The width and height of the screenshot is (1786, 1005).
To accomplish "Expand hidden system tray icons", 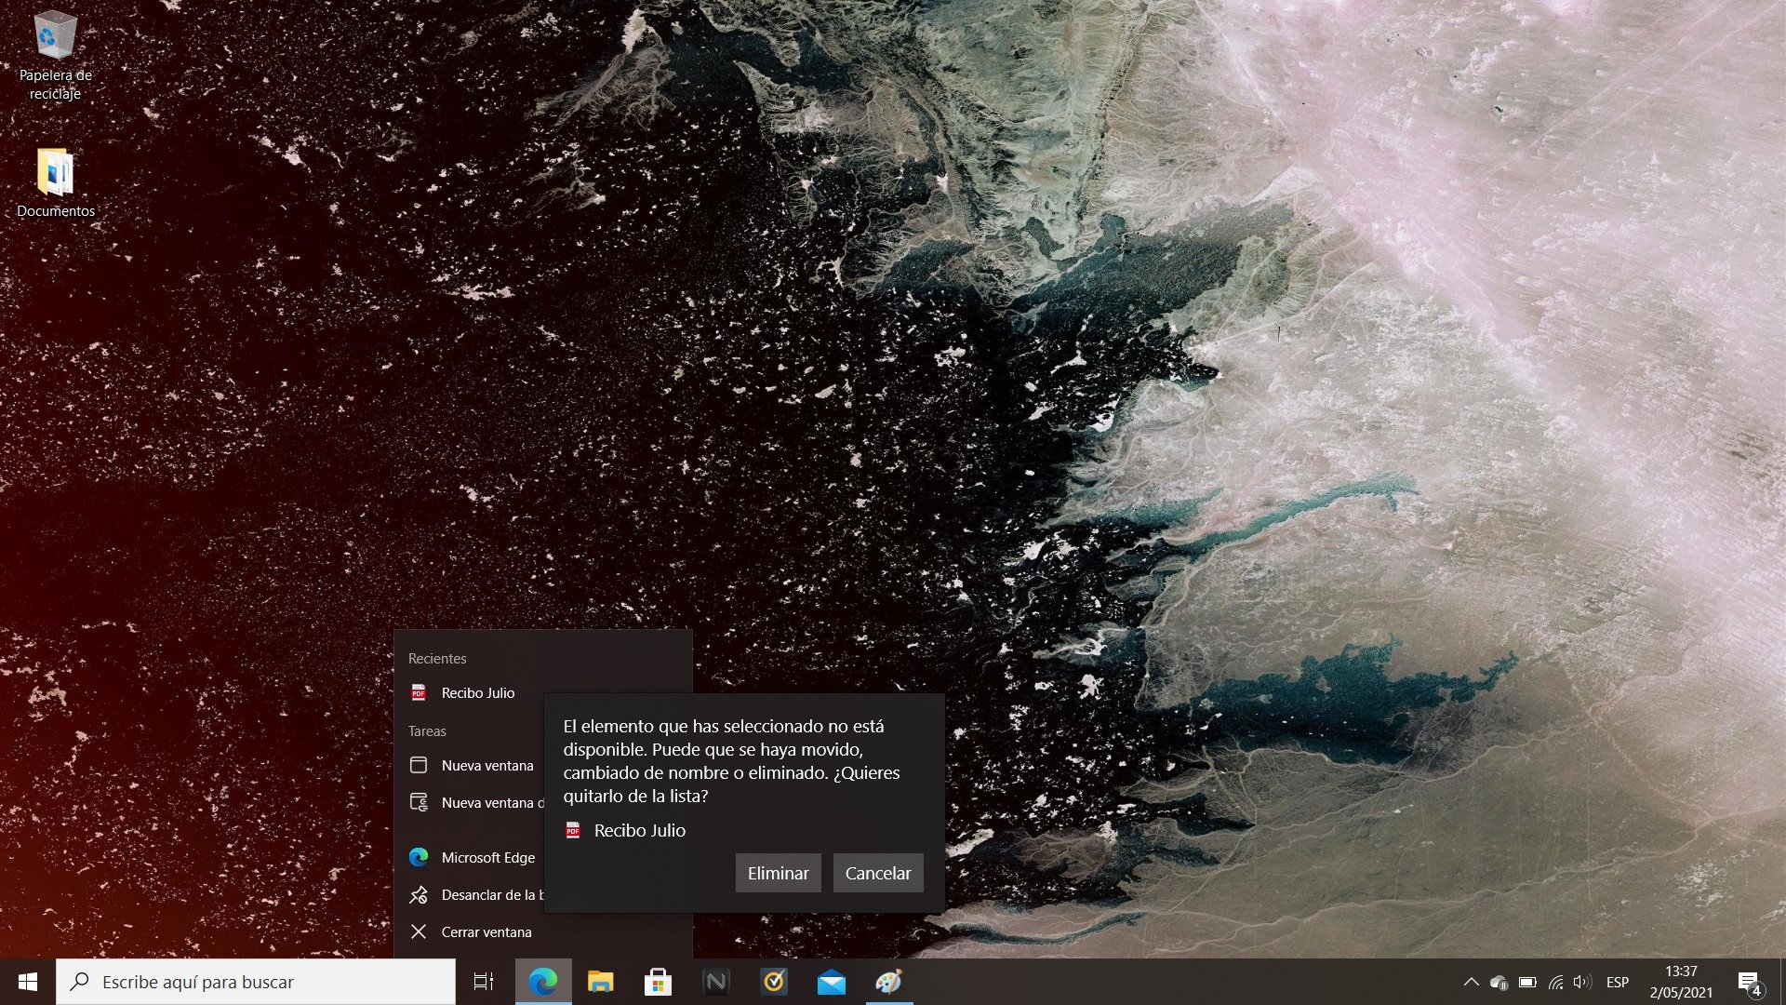I will [x=1471, y=982].
